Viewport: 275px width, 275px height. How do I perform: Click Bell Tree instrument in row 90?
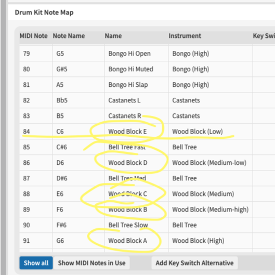click(211, 225)
